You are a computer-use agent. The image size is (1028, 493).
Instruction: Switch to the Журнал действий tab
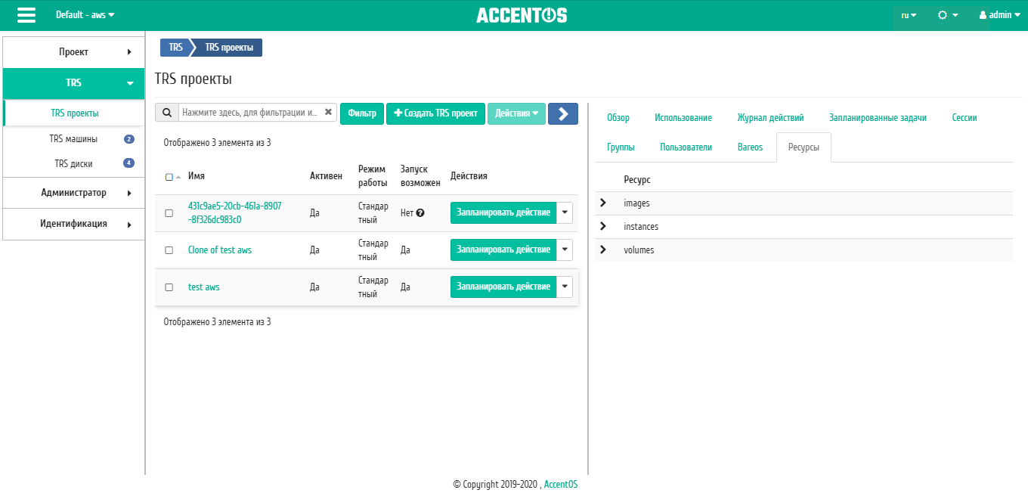[x=770, y=118]
